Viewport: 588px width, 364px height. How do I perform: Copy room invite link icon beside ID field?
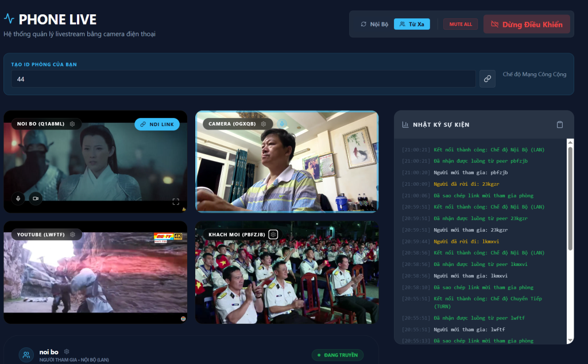(x=487, y=79)
